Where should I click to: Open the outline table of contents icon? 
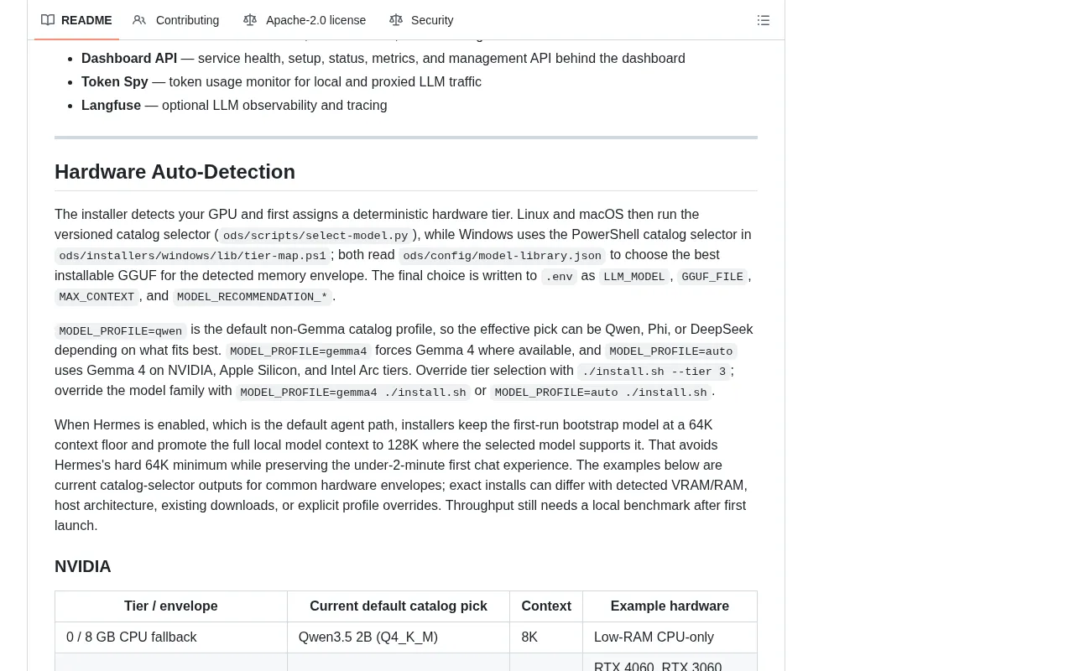tap(764, 20)
